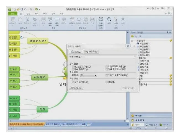Click the Redo arrow in quick access toolbar
Screen dimensions: 180x138
tap(31, 9)
